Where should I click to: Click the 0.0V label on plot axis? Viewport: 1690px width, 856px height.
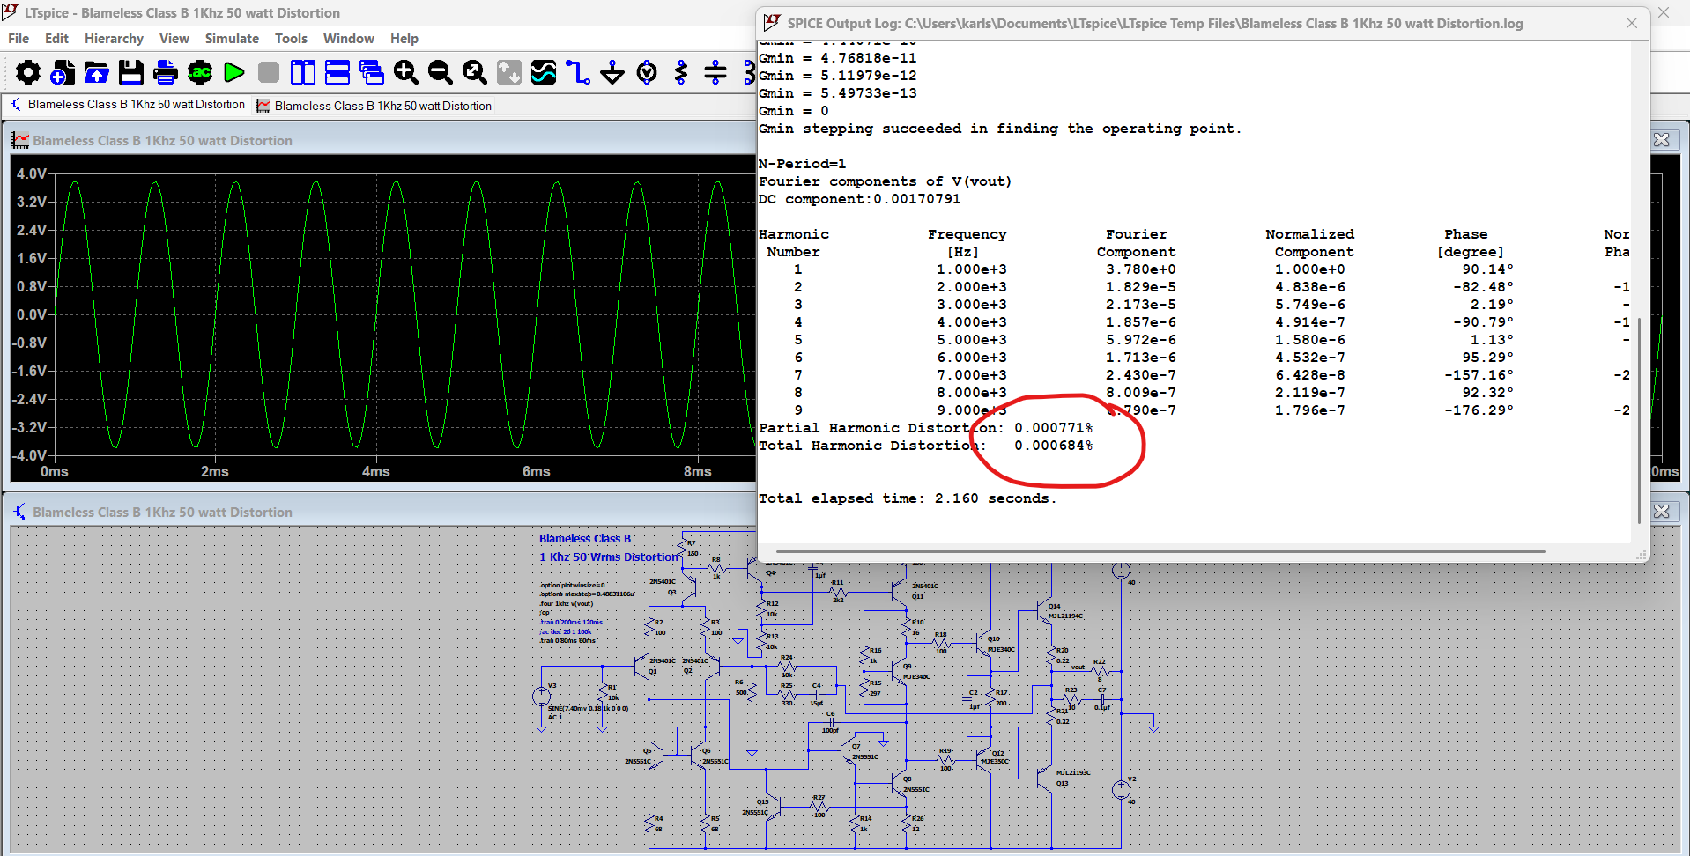32,314
